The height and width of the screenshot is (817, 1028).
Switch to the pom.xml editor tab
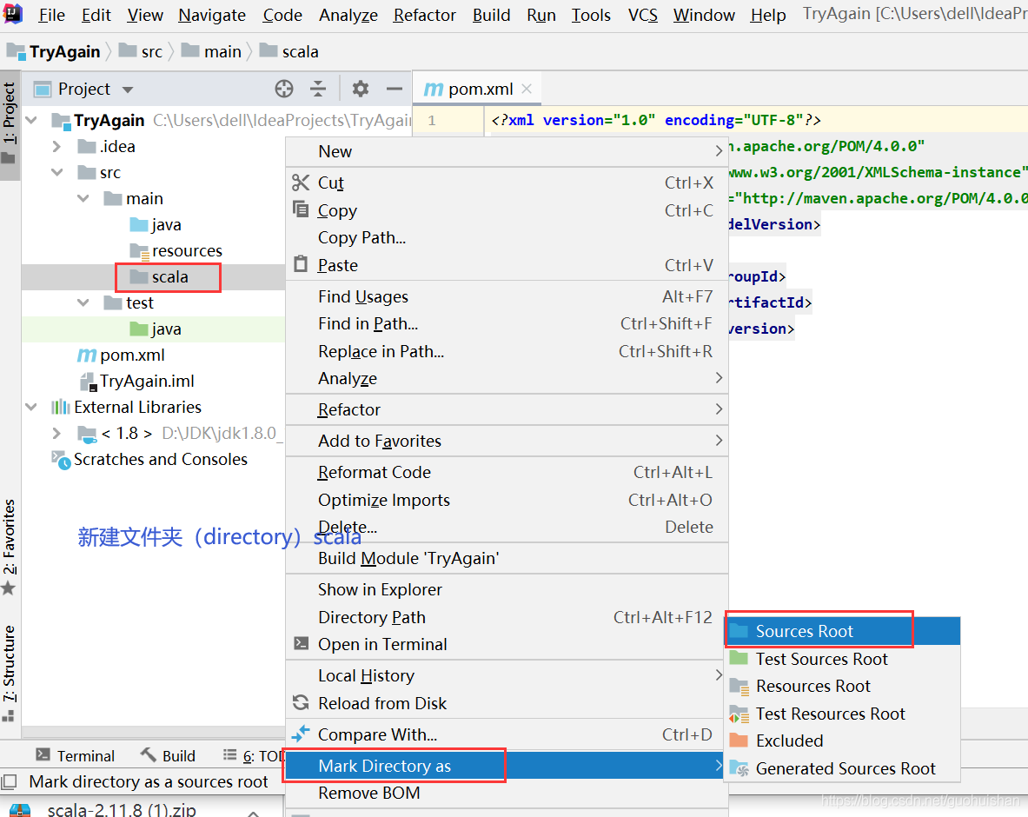(479, 89)
